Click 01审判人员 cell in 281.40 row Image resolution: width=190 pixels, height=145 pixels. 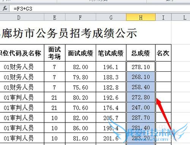(22, 128)
